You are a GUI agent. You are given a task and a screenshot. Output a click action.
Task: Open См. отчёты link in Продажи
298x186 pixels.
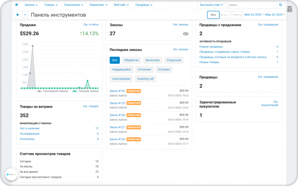pos(91,25)
